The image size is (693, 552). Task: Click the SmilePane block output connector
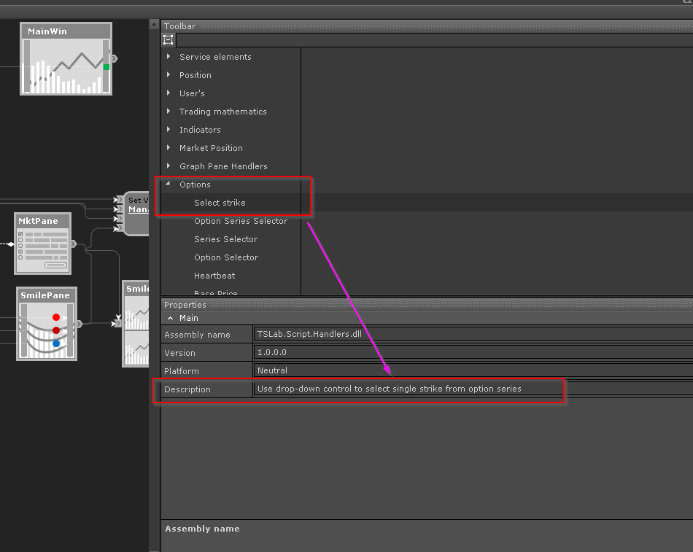click(x=80, y=324)
